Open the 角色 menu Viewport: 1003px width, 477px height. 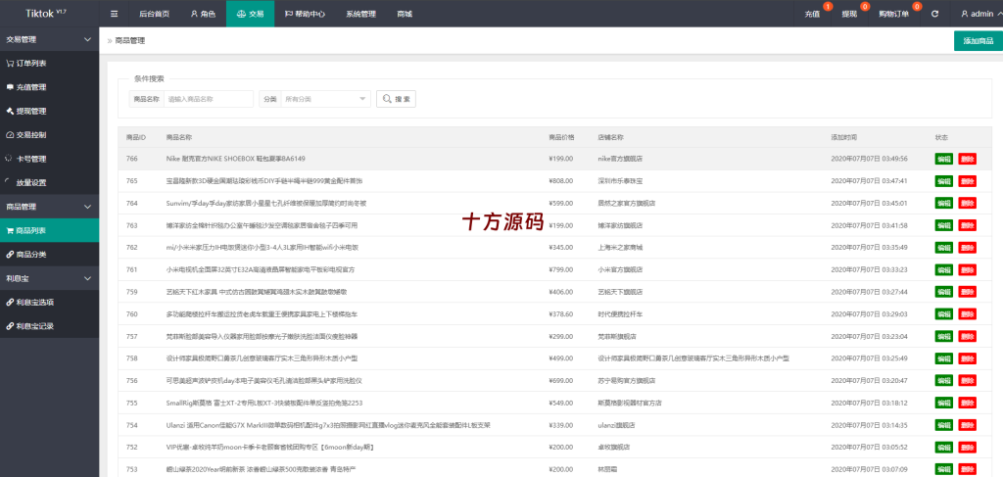click(203, 14)
